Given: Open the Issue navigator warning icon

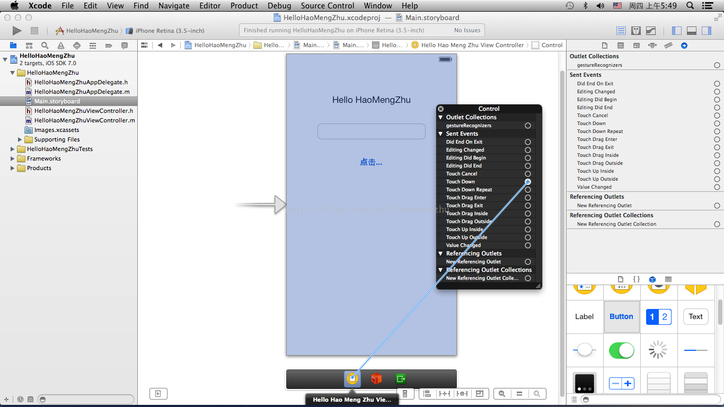Looking at the screenshot, I should (61, 46).
